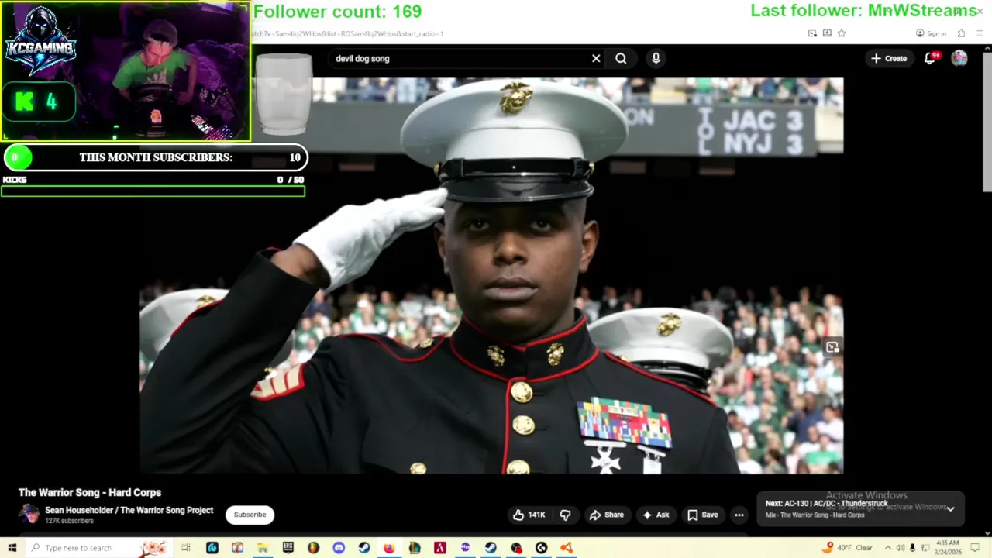The image size is (992, 558).
Task: Open the red Adobe Acrobat taskbar icon
Action: (440, 548)
